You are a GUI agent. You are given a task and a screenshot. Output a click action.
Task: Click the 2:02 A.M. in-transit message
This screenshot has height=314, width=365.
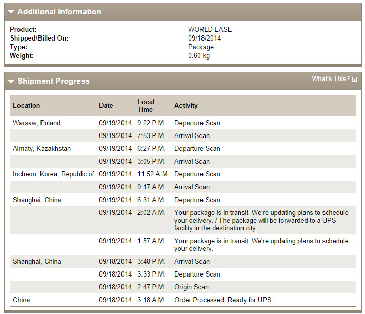point(261,220)
